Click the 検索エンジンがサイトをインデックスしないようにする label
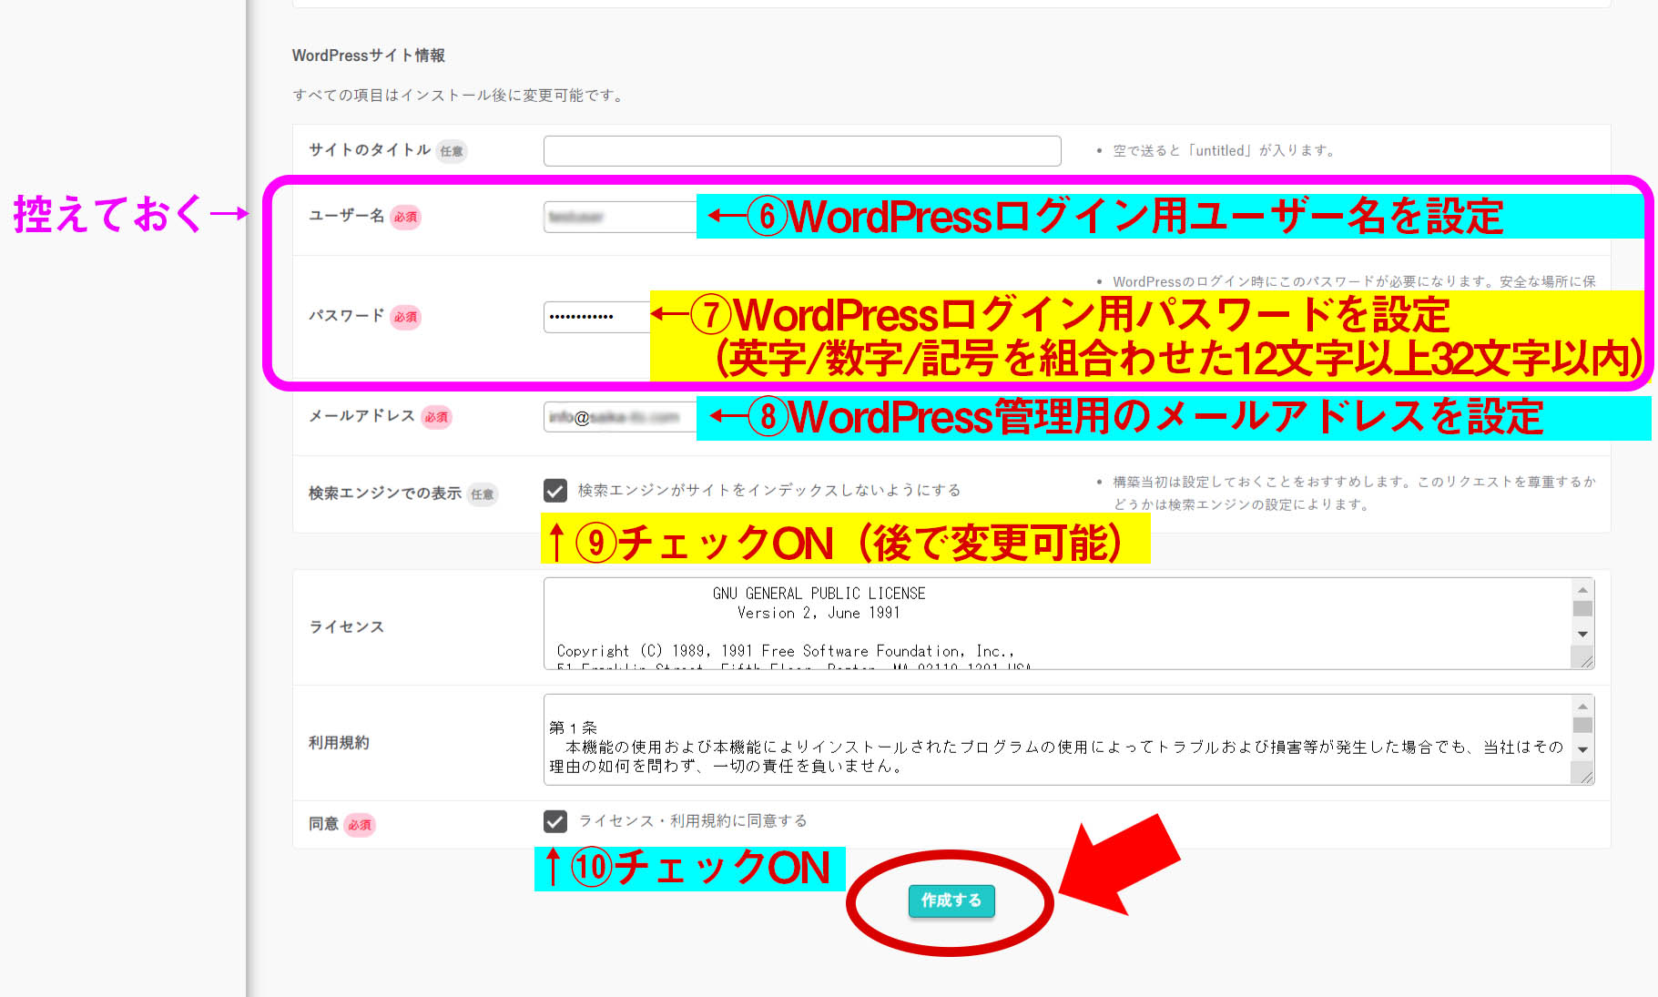 (x=769, y=490)
